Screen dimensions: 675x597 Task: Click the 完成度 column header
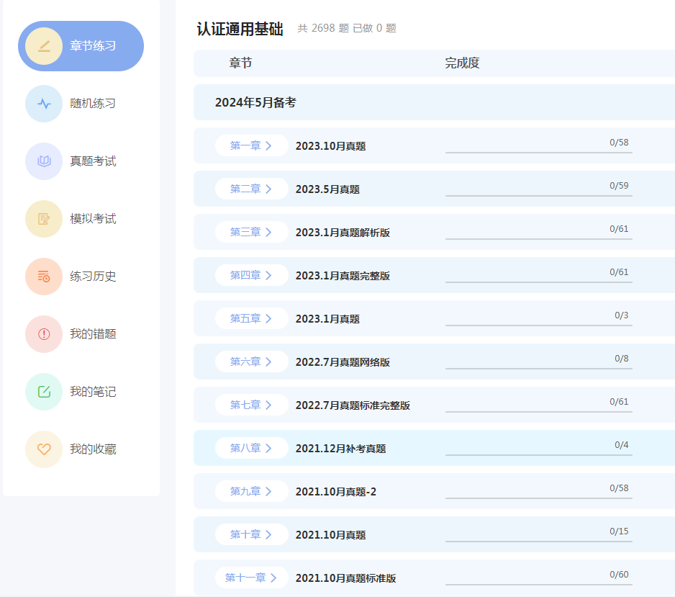pos(462,63)
